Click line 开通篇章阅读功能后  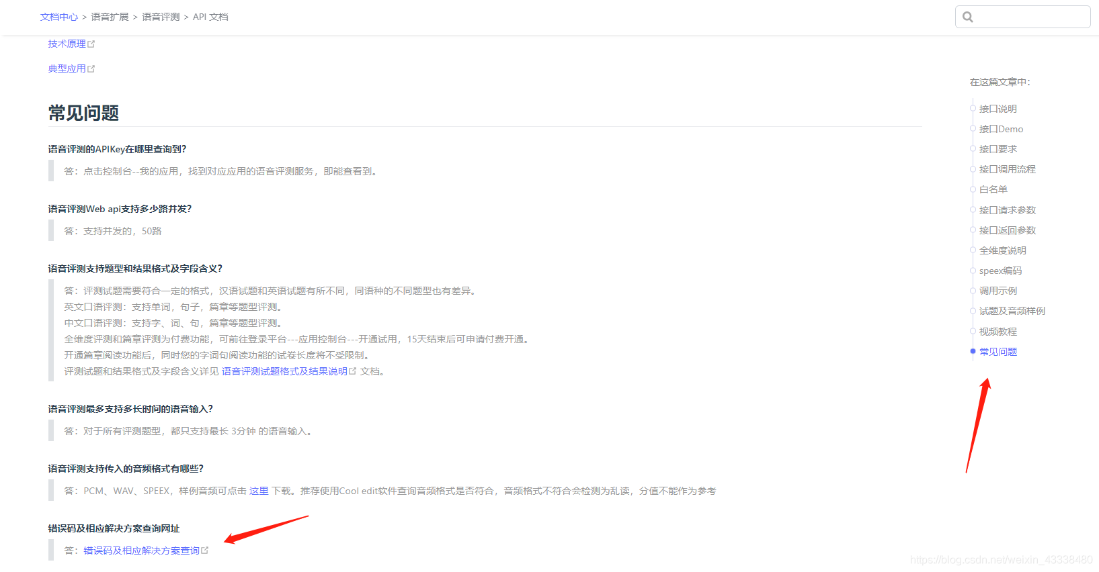218,355
